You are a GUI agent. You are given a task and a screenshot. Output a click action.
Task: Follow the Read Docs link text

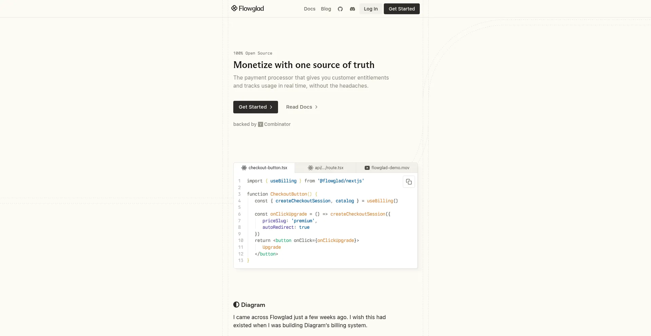point(299,107)
